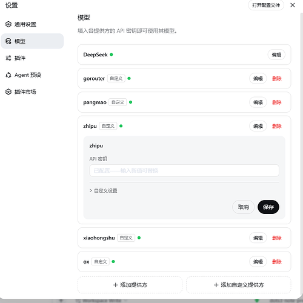The height and width of the screenshot is (303, 303).
Task: Select the 模型 sidebar item
Action: pyautogui.click(x=32, y=41)
